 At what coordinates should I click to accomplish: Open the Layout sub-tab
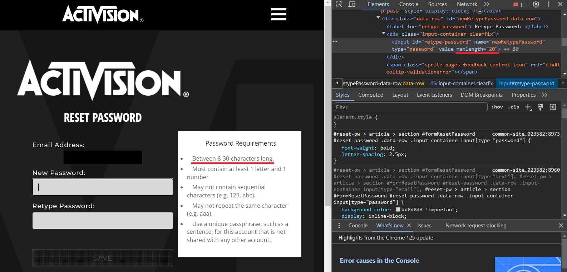coord(400,95)
